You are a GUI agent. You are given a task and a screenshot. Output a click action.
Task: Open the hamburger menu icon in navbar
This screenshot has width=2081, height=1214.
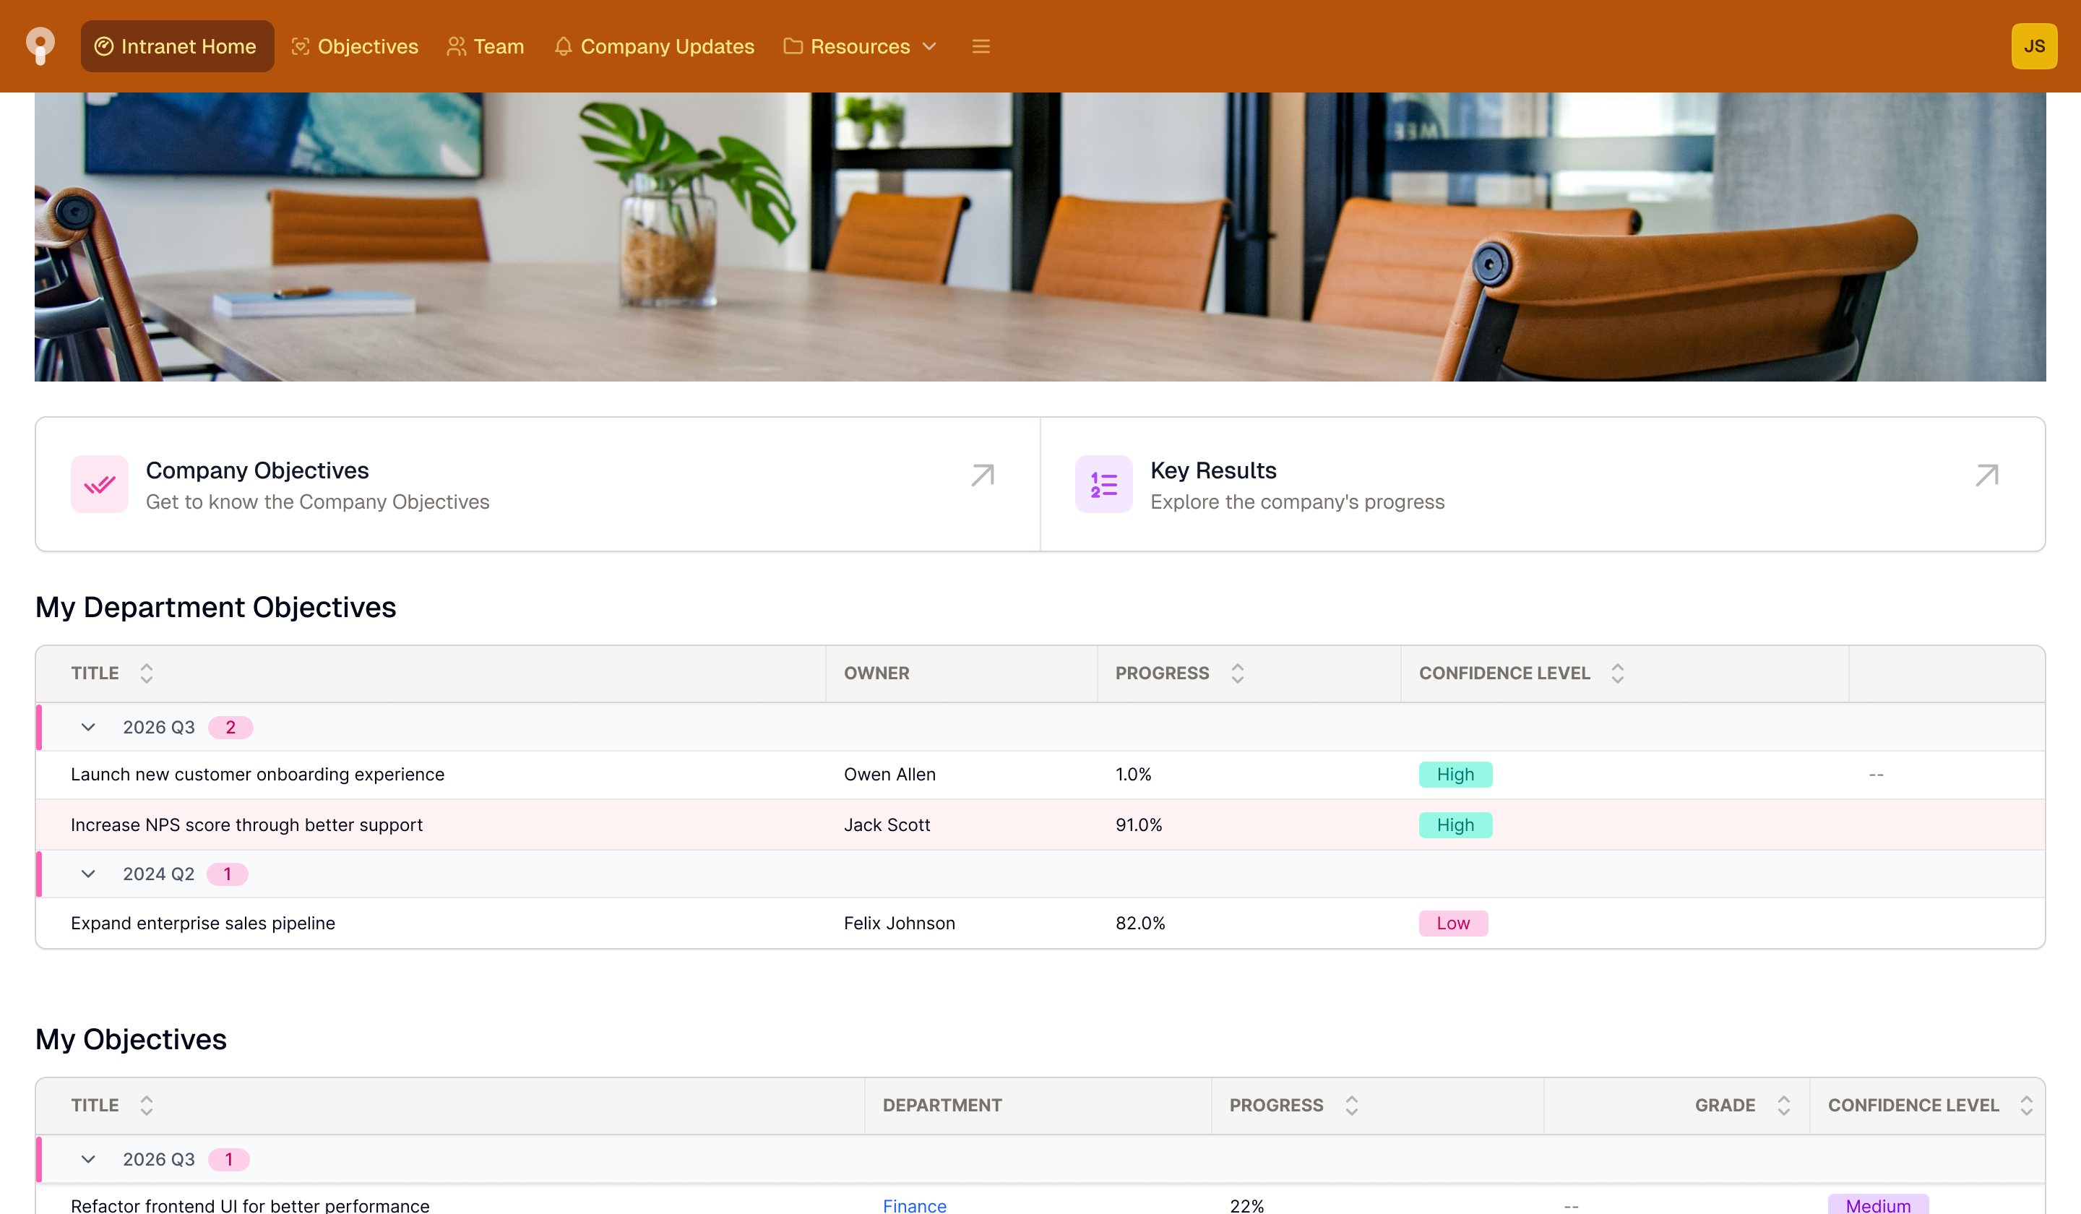(981, 46)
